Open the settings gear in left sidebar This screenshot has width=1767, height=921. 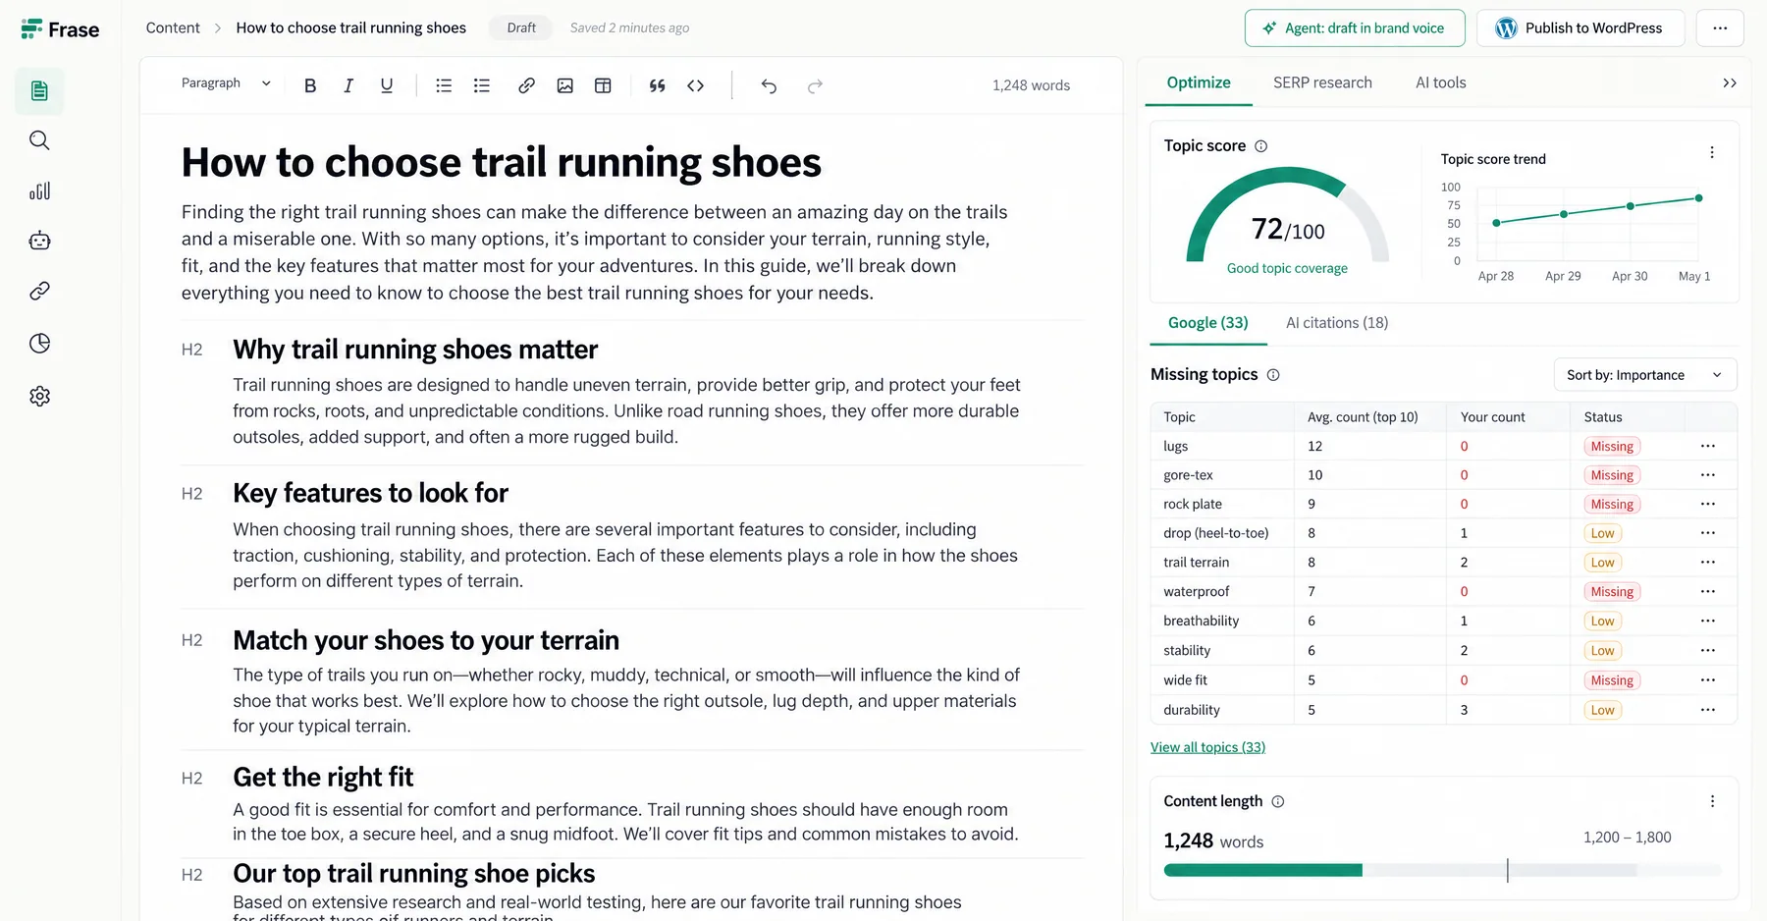pyautogui.click(x=39, y=396)
